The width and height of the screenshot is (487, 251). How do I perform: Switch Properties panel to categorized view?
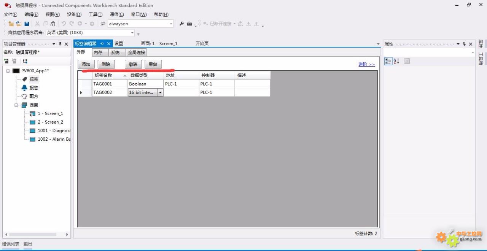click(x=388, y=61)
